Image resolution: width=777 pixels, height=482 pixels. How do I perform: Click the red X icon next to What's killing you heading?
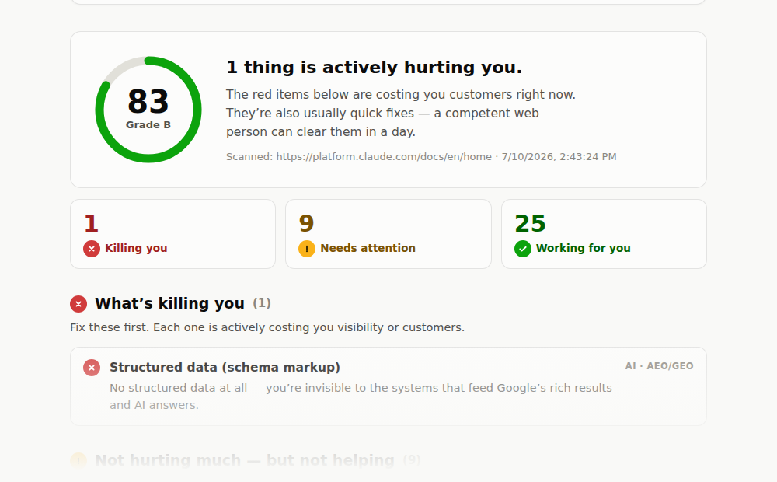pyautogui.click(x=78, y=303)
